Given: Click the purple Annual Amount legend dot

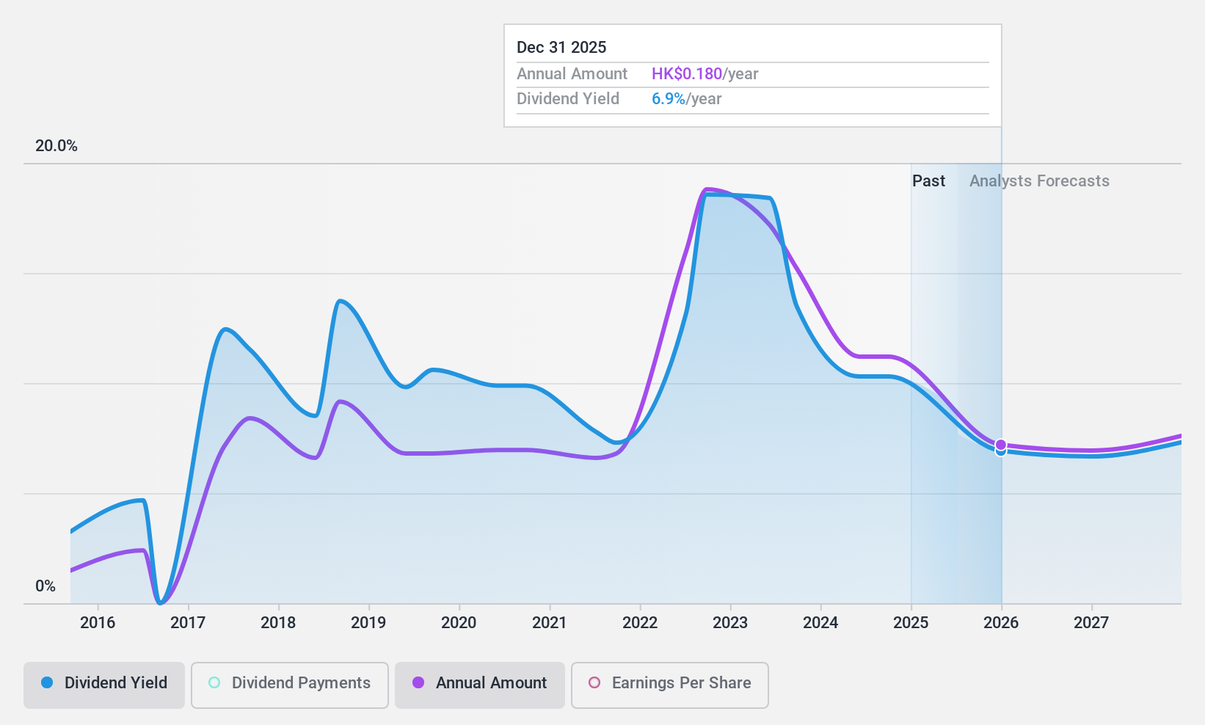Looking at the screenshot, I should click(x=418, y=682).
